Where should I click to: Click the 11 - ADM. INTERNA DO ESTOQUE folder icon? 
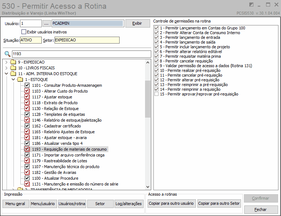click(x=13, y=74)
